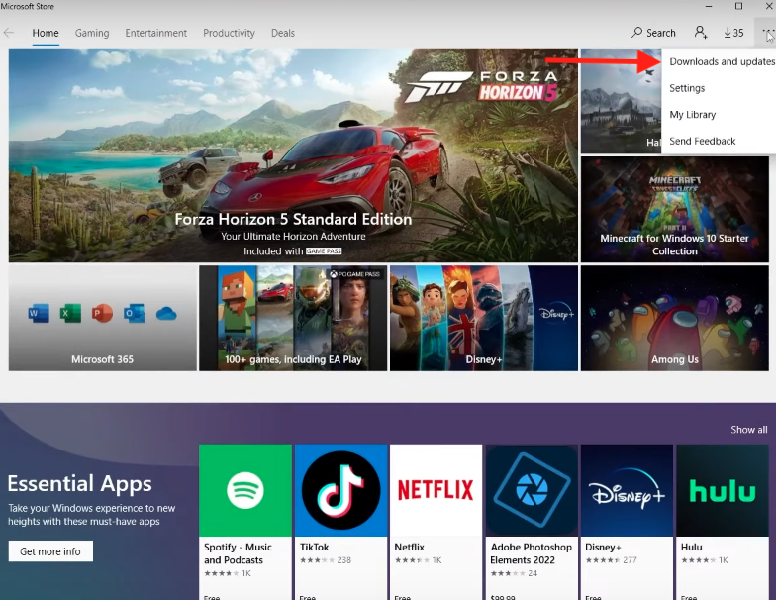Open the 100+ games EA Play tile
The width and height of the screenshot is (776, 600).
pos(293,319)
